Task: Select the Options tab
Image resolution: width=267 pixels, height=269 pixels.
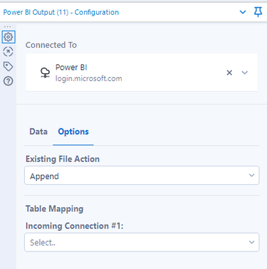Action: pos(73,132)
